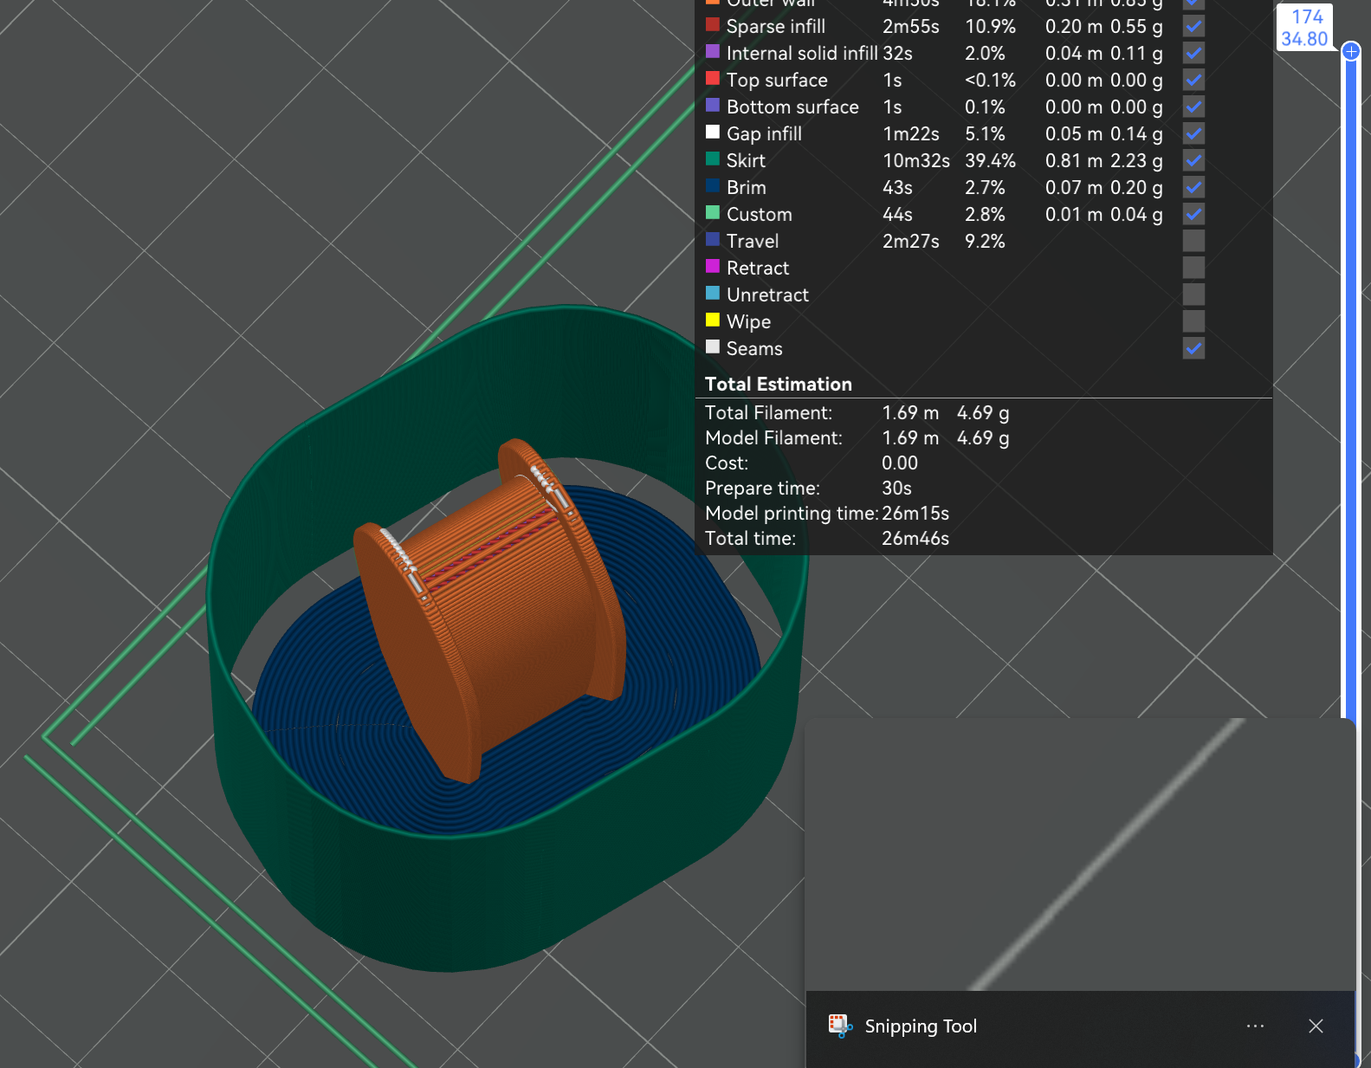
Task: Click the plus handle on layer slider
Action: pos(1350,52)
